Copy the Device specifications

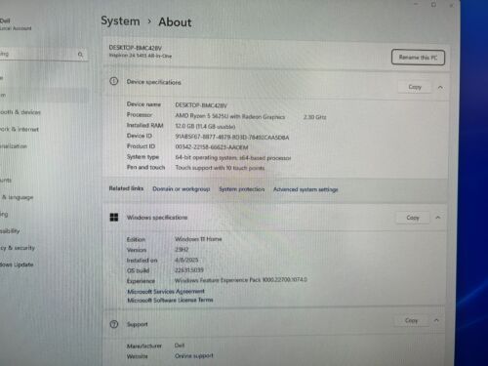pyautogui.click(x=415, y=87)
